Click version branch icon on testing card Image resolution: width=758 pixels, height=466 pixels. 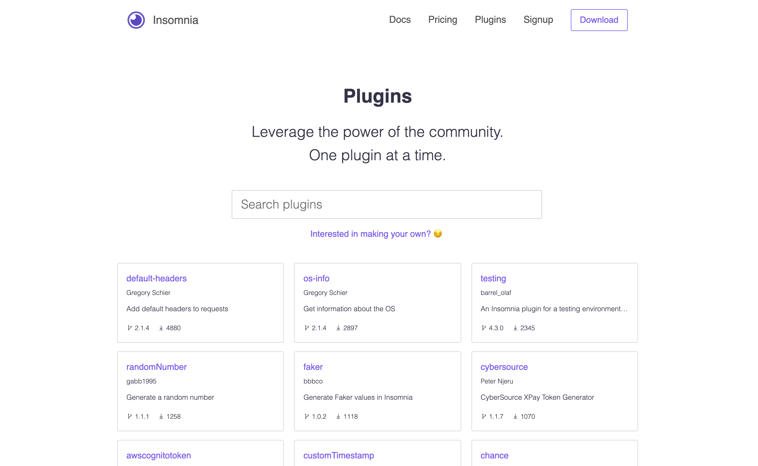pyautogui.click(x=484, y=328)
